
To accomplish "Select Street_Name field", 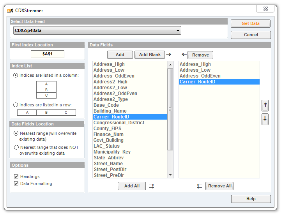I will [130, 163].
